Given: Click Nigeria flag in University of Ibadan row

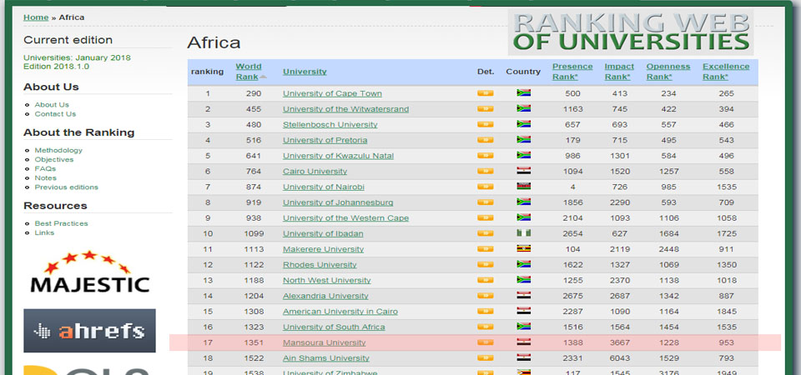Looking at the screenshot, I should point(524,232).
